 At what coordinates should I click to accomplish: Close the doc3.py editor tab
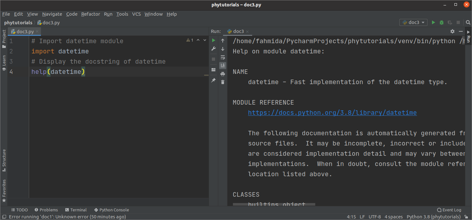pyautogui.click(x=37, y=31)
